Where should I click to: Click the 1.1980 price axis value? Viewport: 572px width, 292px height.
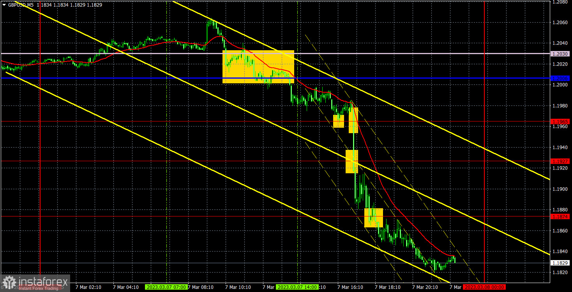click(560, 106)
